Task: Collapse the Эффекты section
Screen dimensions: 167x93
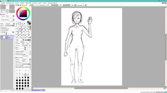Action: 1,14
